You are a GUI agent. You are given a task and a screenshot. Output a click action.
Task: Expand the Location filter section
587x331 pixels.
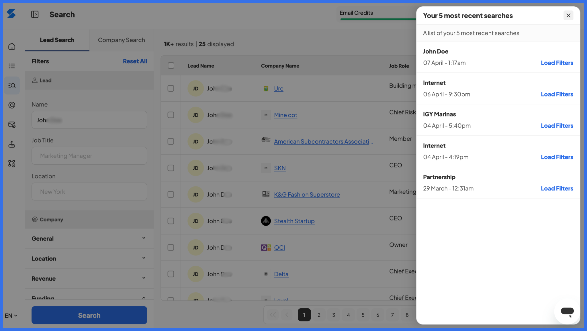pyautogui.click(x=89, y=259)
